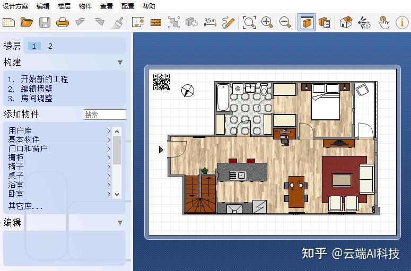Click the 搜索 object search field
Viewport: 411px width, 271px height.
(105, 115)
